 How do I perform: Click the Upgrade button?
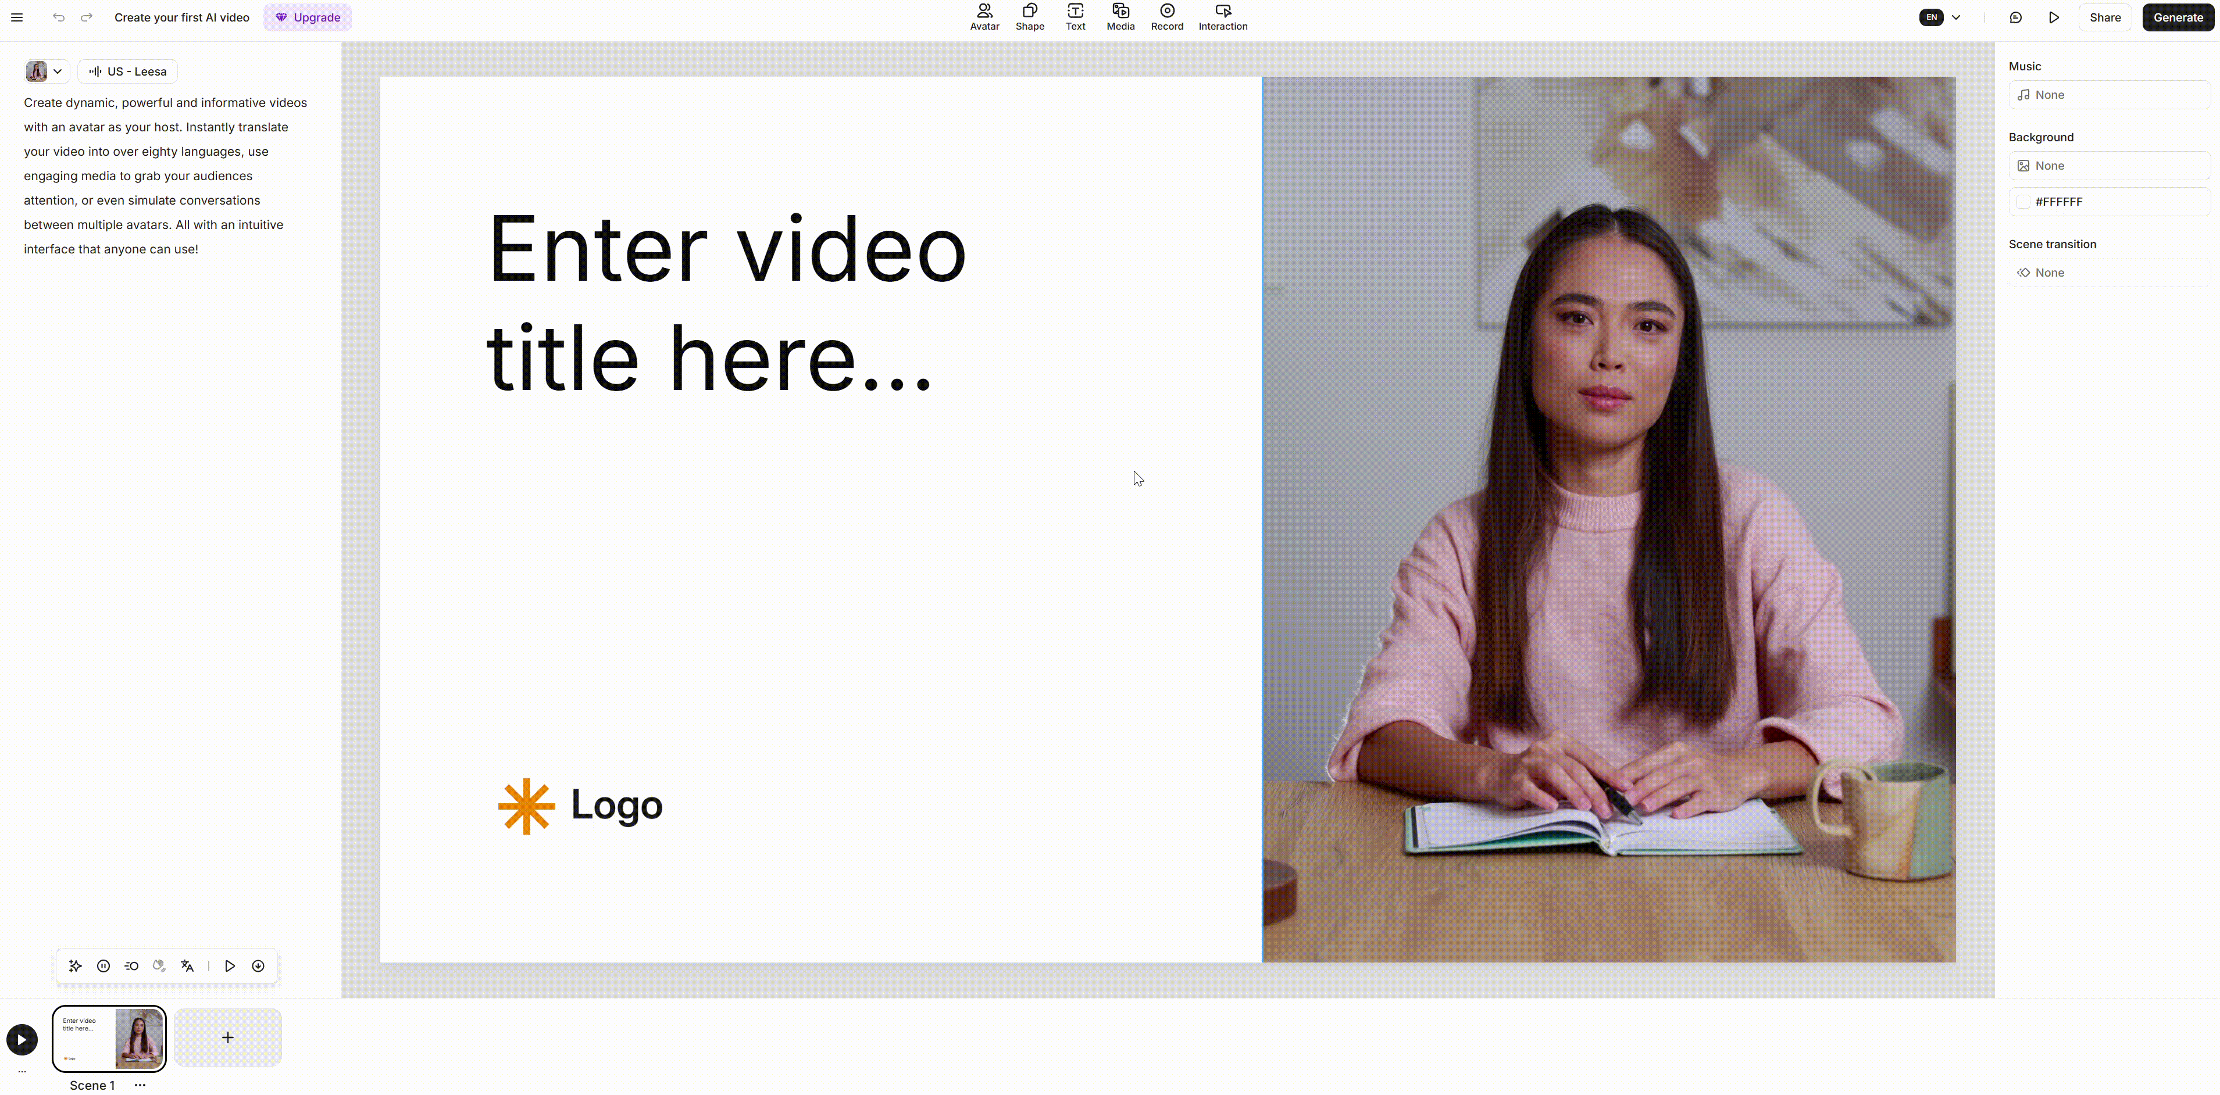pos(308,17)
